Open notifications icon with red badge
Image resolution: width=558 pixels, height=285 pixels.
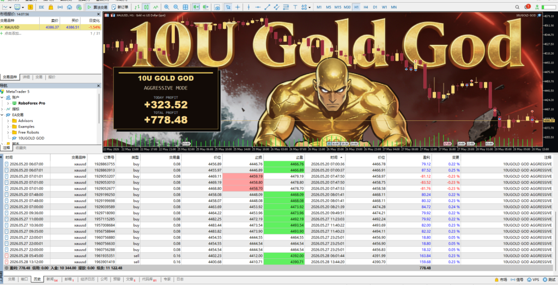pyautogui.click(x=527, y=7)
